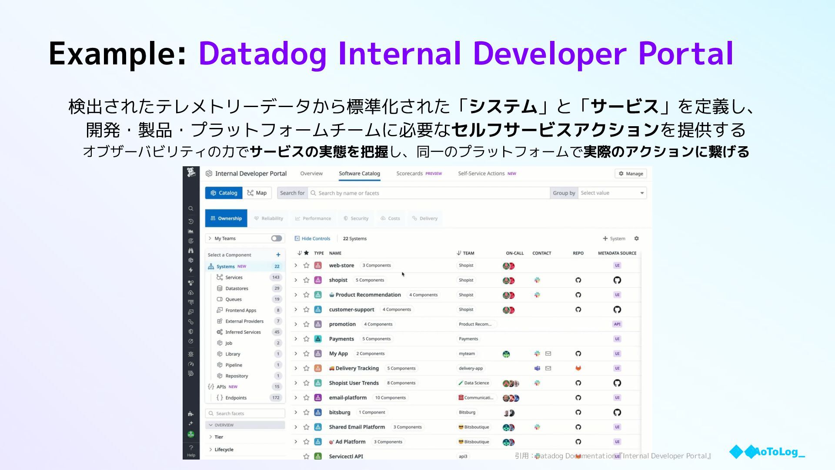Select the Delivery view tab

click(425, 218)
